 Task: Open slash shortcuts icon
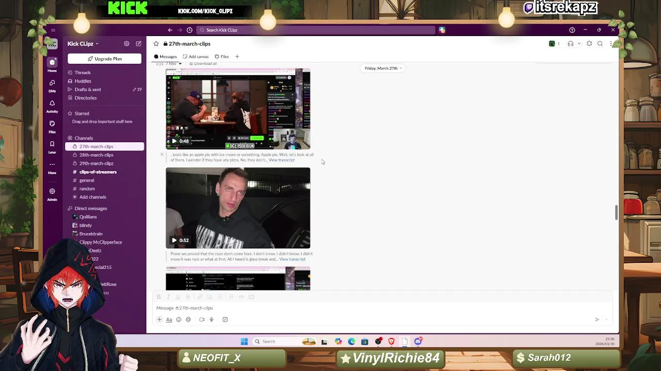pos(225,319)
